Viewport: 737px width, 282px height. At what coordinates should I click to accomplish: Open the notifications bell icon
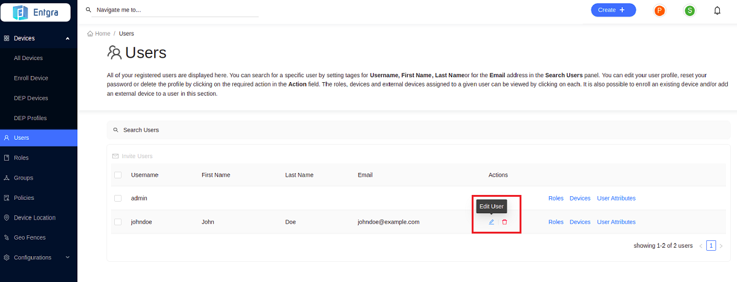coord(717,10)
